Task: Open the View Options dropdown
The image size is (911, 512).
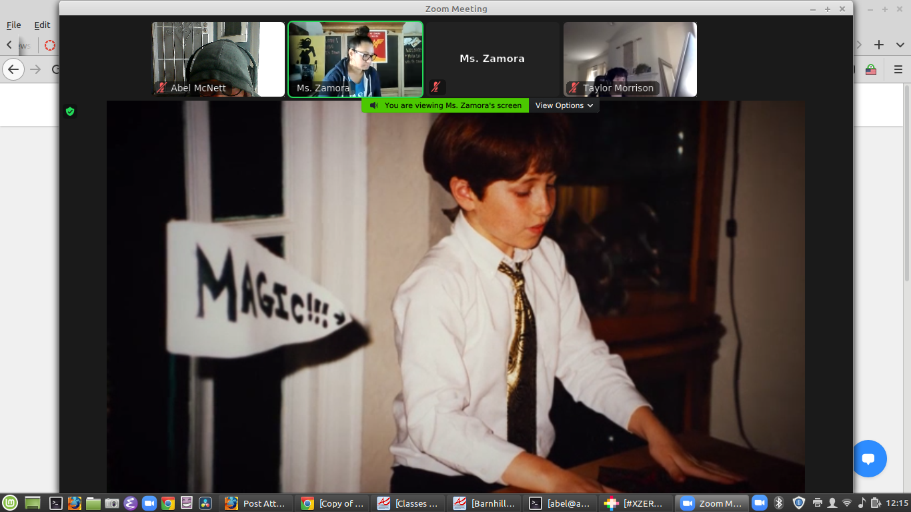Action: (x=564, y=105)
